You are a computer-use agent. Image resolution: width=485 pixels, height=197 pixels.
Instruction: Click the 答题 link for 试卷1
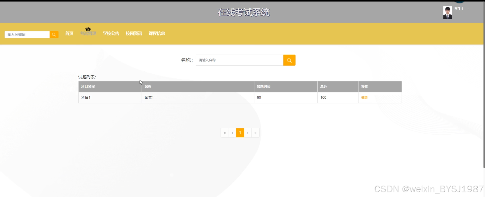point(364,98)
